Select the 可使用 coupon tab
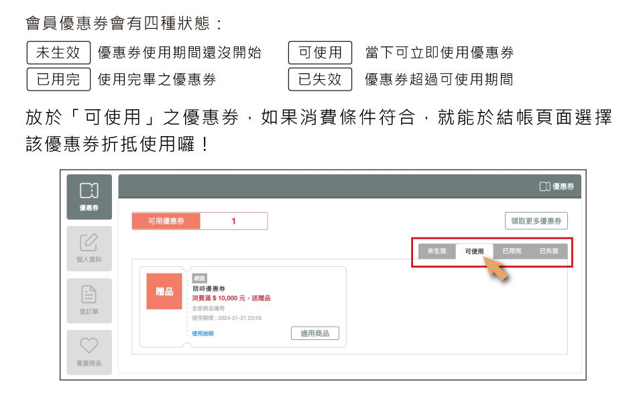This screenshot has width=637, height=399. pos(474,251)
